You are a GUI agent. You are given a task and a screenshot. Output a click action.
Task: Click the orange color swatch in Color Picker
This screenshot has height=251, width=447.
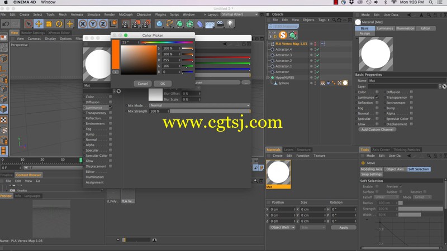[x=116, y=55]
